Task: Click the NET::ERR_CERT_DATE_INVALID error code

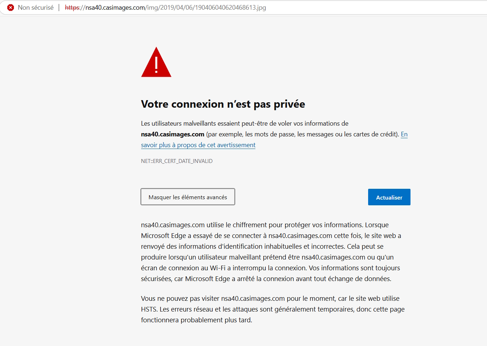Action: [177, 161]
